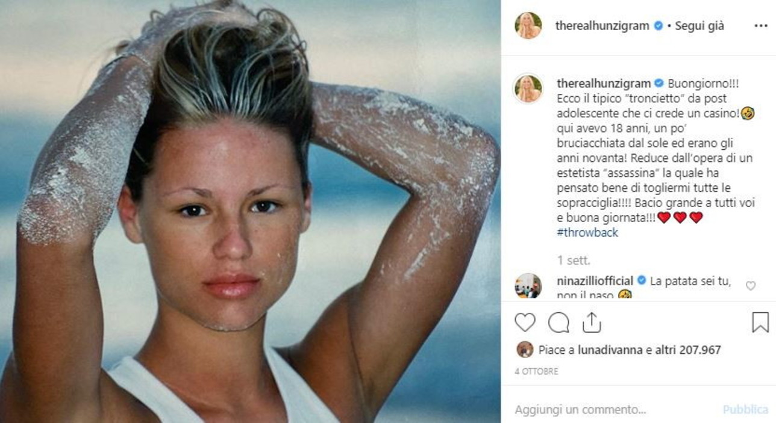Open therealhunzigram username in header

point(602,26)
